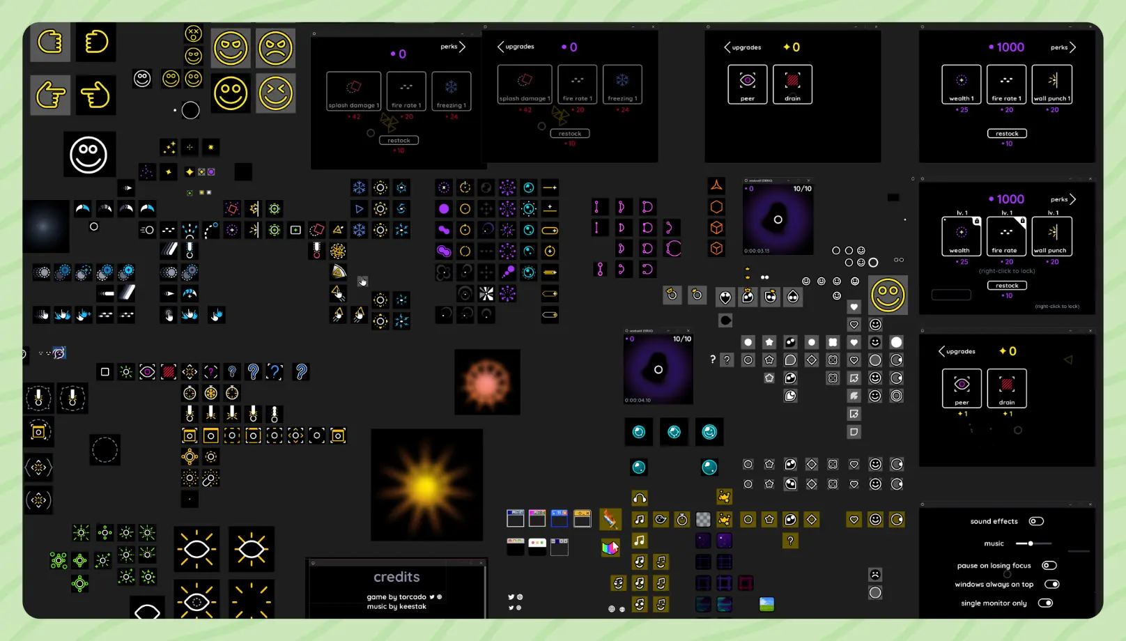Adjust the music volume slider

pos(1031,543)
